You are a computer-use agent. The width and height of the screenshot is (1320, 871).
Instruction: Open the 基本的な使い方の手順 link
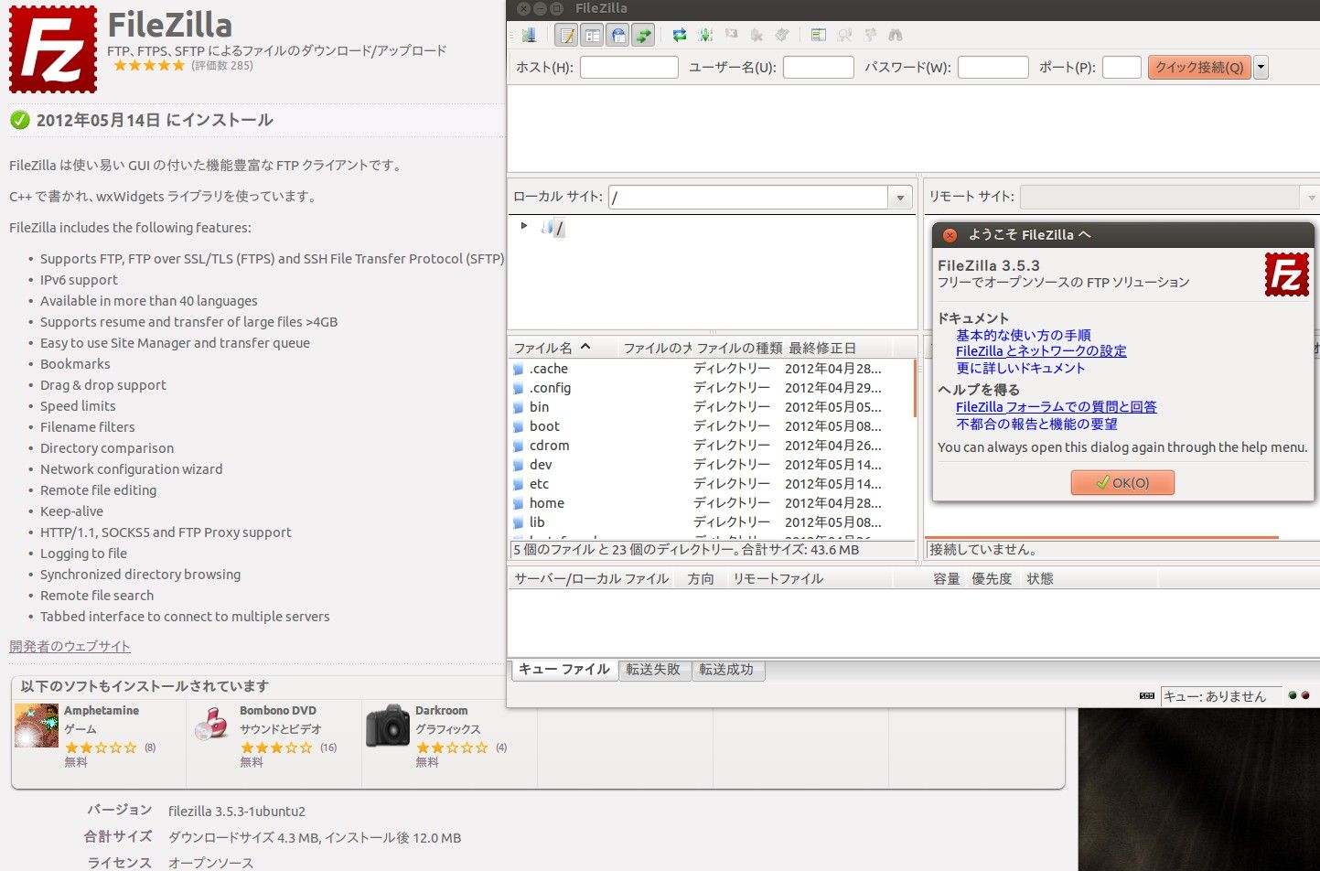pyautogui.click(x=1024, y=336)
